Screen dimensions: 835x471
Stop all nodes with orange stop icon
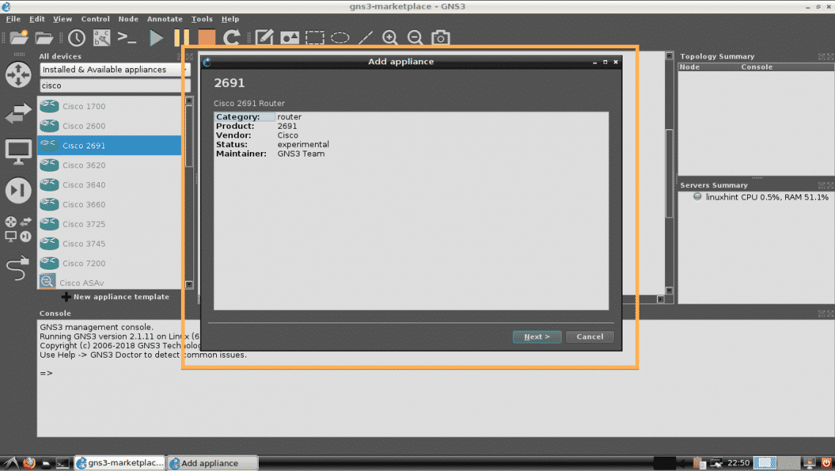(207, 38)
